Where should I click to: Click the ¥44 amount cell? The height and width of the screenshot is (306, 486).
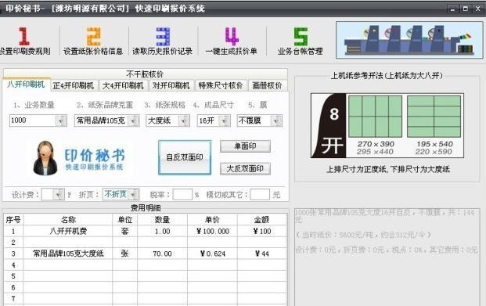click(x=262, y=254)
